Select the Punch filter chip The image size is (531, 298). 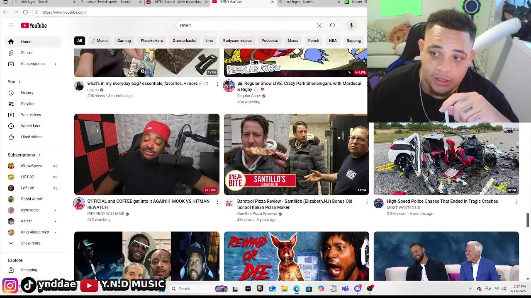click(x=314, y=41)
